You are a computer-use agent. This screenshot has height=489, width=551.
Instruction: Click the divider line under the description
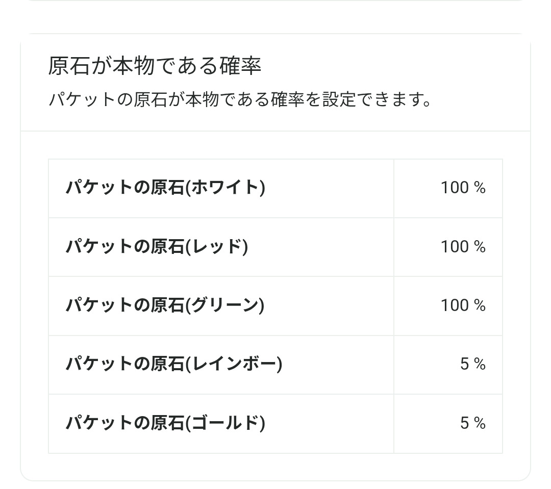click(x=275, y=131)
